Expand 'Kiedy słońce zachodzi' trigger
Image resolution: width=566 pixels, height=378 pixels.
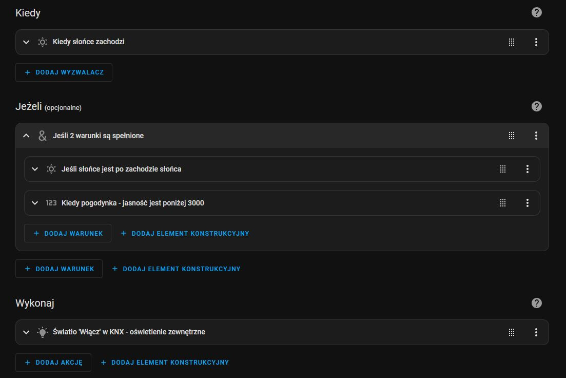[x=26, y=42]
